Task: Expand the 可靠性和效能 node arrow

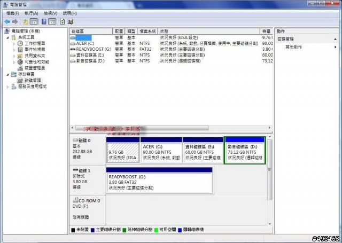Action: tap(14, 62)
